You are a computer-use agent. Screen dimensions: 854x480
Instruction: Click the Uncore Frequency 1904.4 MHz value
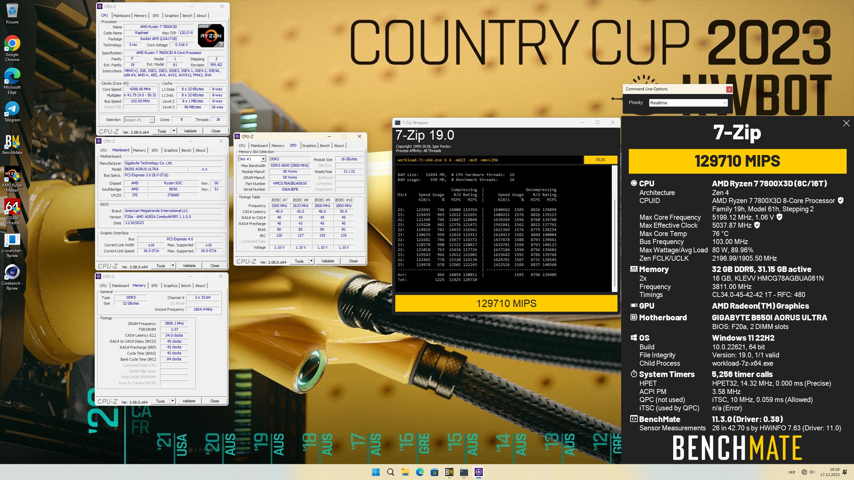tap(203, 309)
